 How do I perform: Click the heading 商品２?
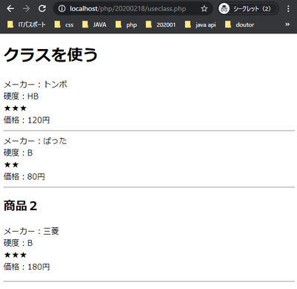pyautogui.click(x=21, y=206)
